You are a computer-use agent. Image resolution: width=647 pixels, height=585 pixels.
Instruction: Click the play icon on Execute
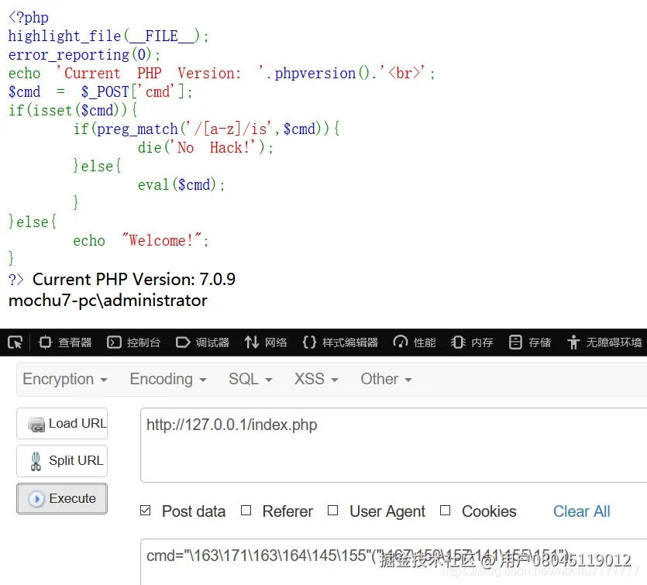pos(36,499)
